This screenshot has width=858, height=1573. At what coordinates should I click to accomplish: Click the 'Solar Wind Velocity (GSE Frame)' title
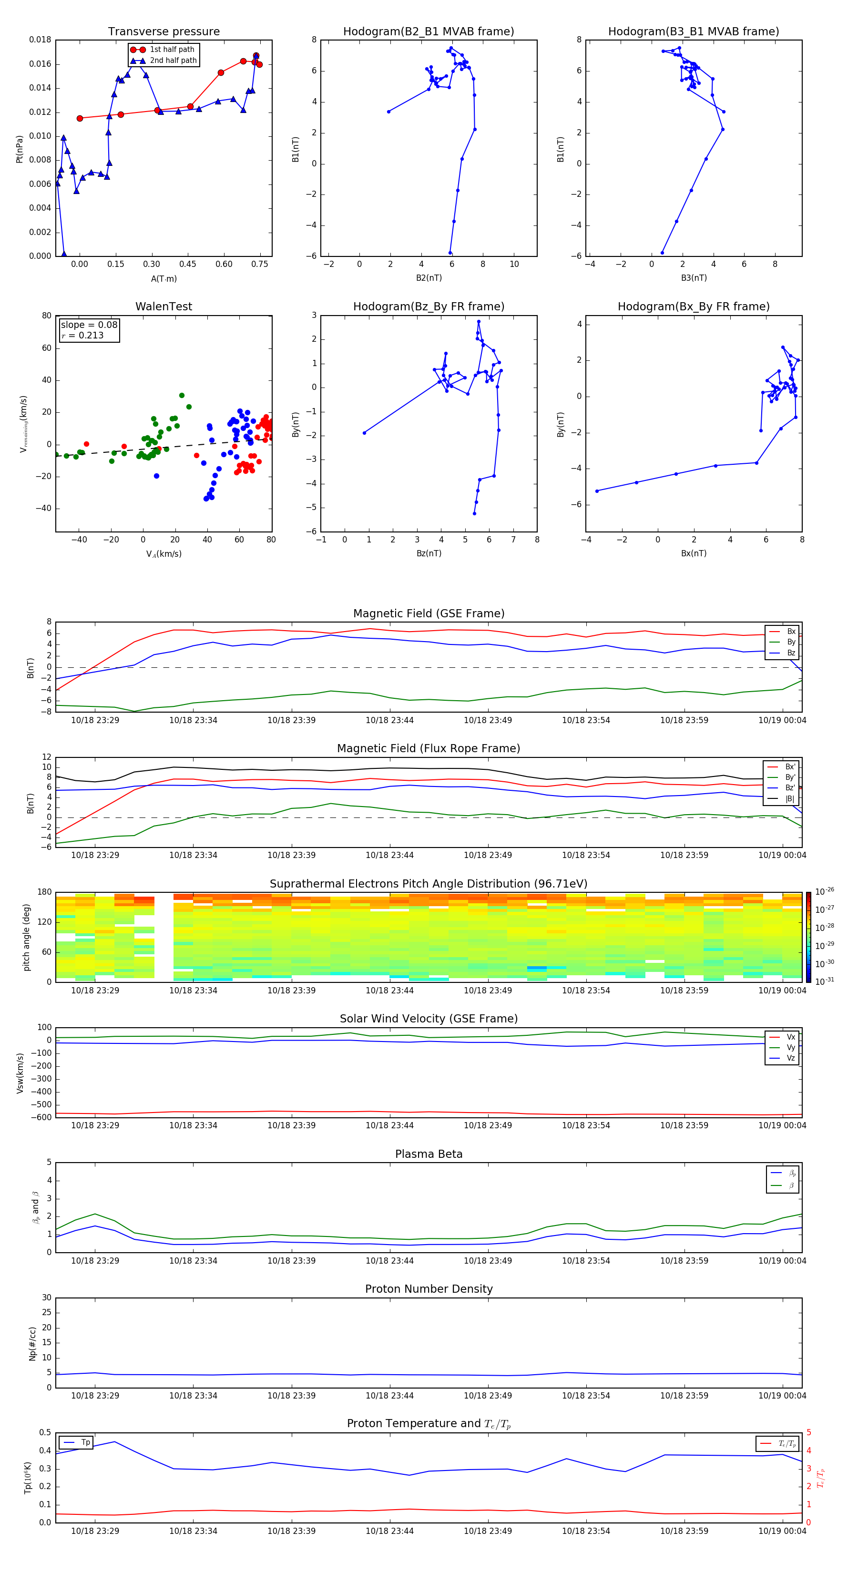point(429,1019)
